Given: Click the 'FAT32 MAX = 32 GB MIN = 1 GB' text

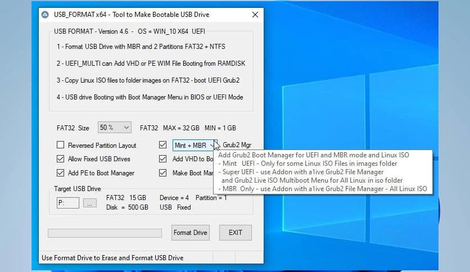Looking at the screenshot, I should tap(188, 128).
